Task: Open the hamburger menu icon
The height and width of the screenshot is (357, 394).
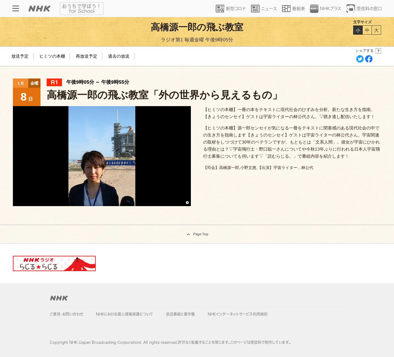Action: tap(16, 9)
